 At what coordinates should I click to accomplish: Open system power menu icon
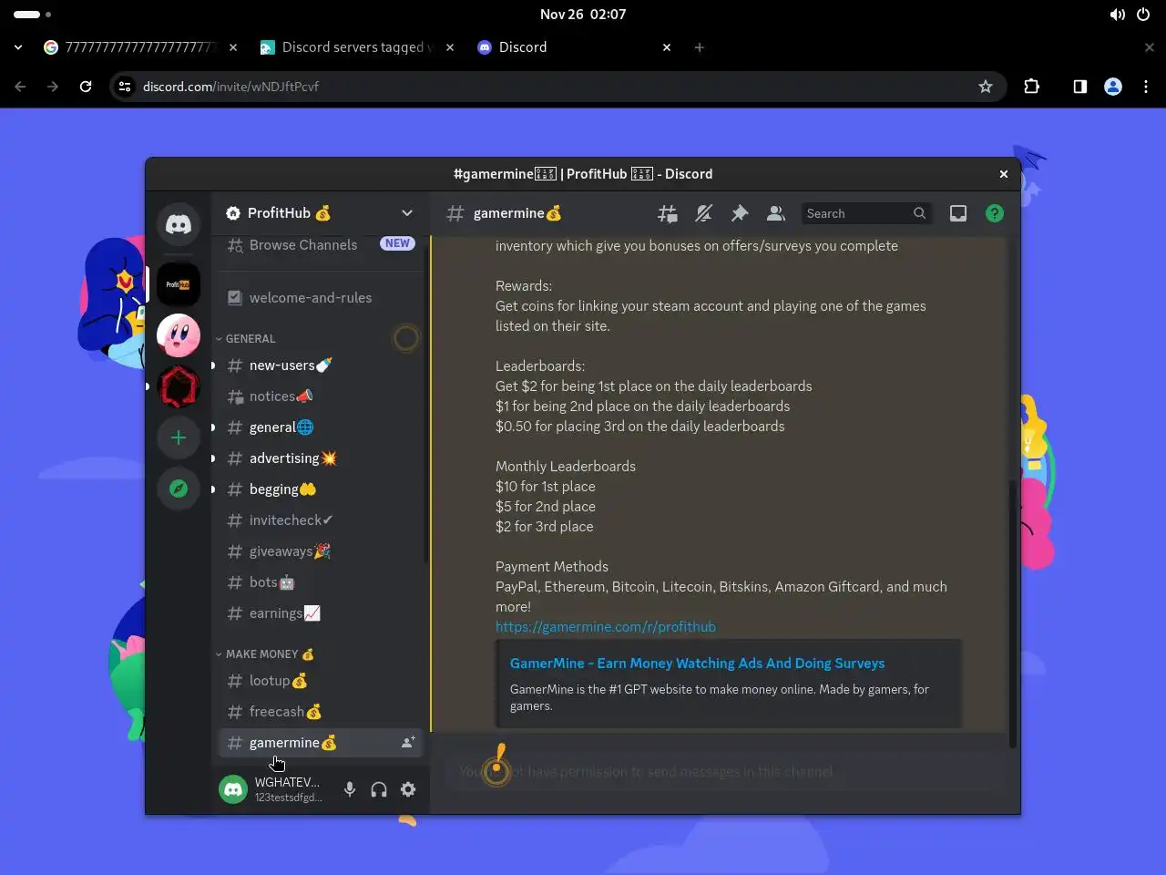pyautogui.click(x=1143, y=15)
